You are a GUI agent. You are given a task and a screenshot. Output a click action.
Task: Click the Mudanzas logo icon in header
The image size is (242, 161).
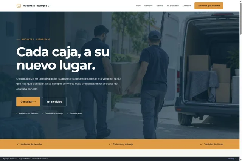coord(19,6)
